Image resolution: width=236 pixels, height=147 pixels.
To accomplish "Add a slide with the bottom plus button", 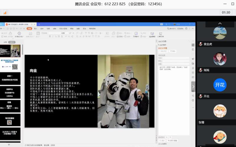I will 9,145.
